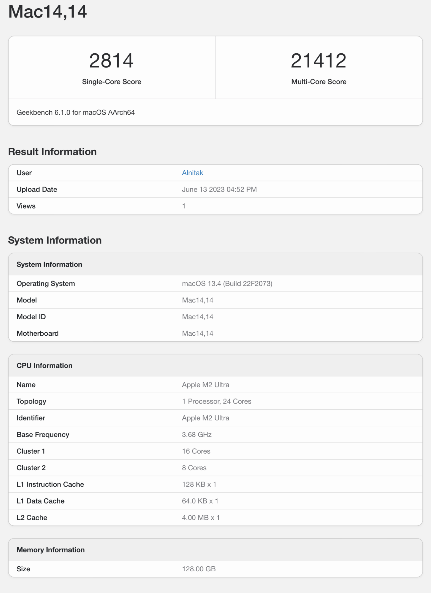
Task: Select the Mac14,14 value in Motherboard row
Action: pyautogui.click(x=197, y=334)
